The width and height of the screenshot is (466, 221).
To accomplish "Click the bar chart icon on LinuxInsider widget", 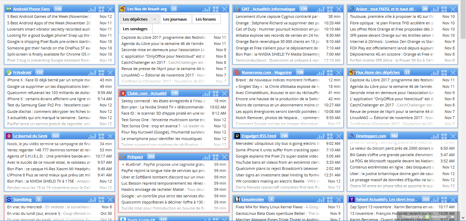I will (x=321, y=199).
